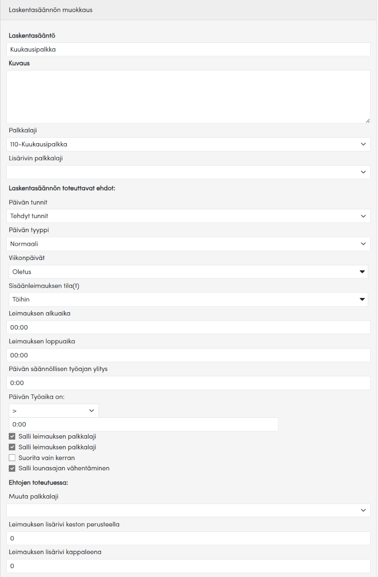The width and height of the screenshot is (378, 577).
Task: Uncheck the upper Salli leimauksen palkkalaji checkbox
Action: (x=12, y=436)
